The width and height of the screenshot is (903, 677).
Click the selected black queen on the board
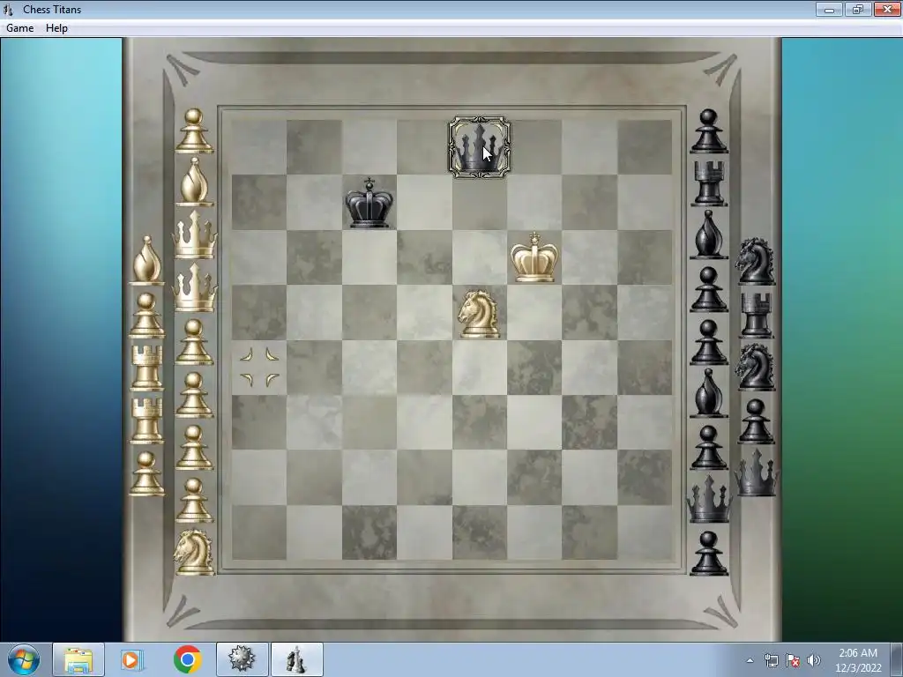coord(479,147)
